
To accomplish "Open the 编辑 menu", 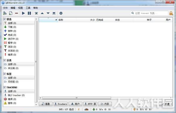I will pyautogui.click(x=13, y=8).
